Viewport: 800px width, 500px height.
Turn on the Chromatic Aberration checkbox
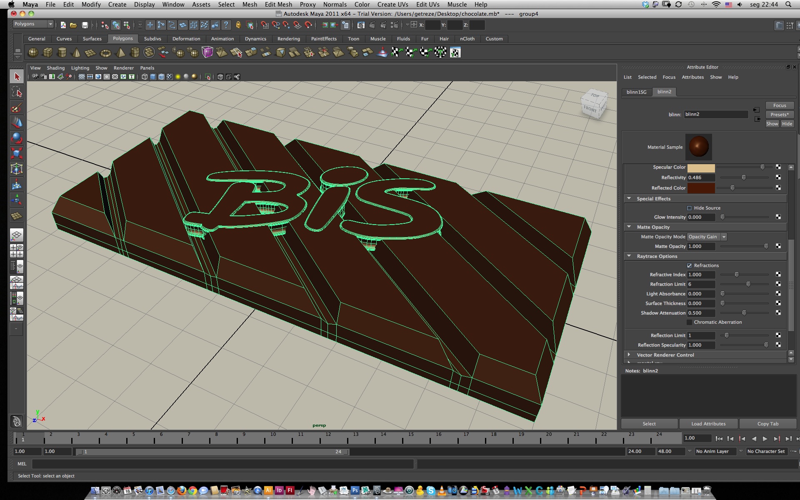point(689,322)
